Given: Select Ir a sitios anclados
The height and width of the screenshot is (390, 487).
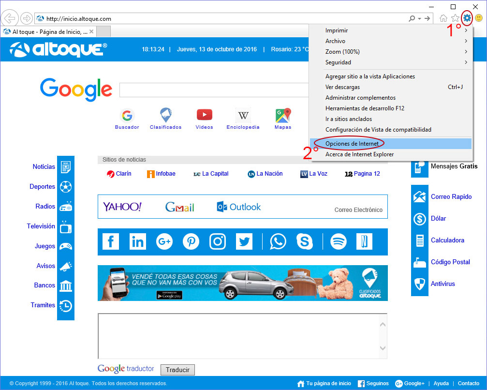Looking at the screenshot, I should [x=391, y=119].
